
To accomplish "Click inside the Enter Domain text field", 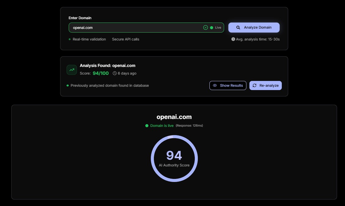I will pos(134,27).
